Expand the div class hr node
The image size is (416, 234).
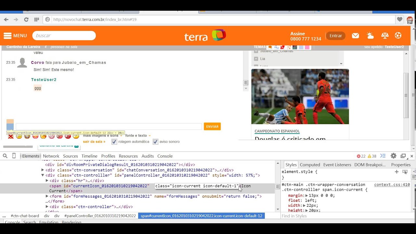[x=47, y=181]
